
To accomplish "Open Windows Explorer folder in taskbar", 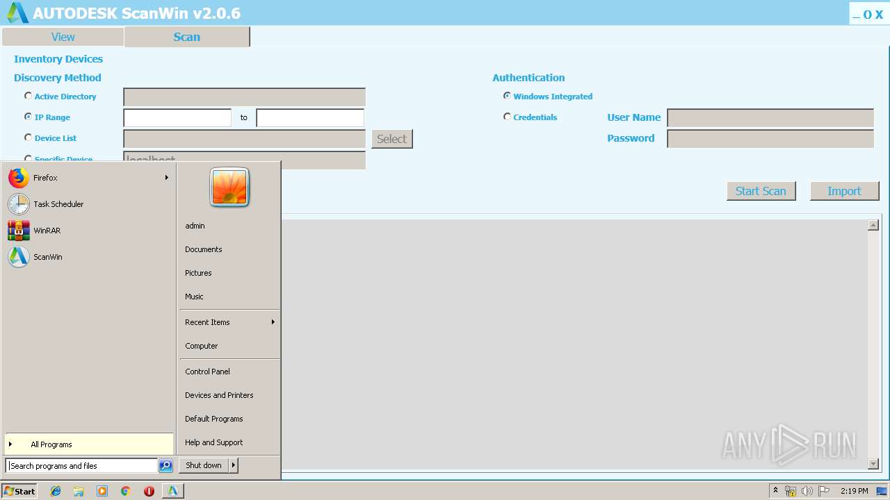I will [x=79, y=491].
